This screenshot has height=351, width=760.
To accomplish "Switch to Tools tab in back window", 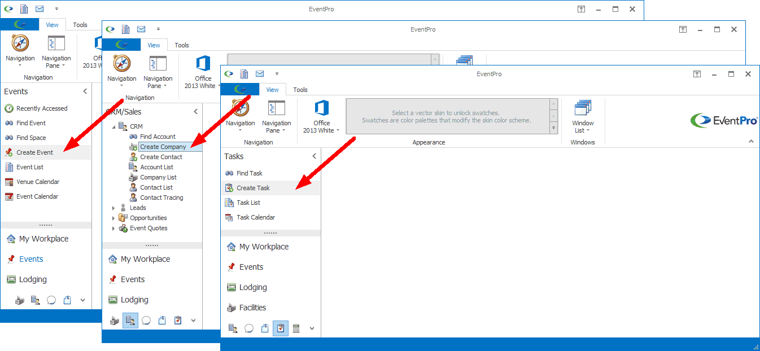I will (x=80, y=25).
